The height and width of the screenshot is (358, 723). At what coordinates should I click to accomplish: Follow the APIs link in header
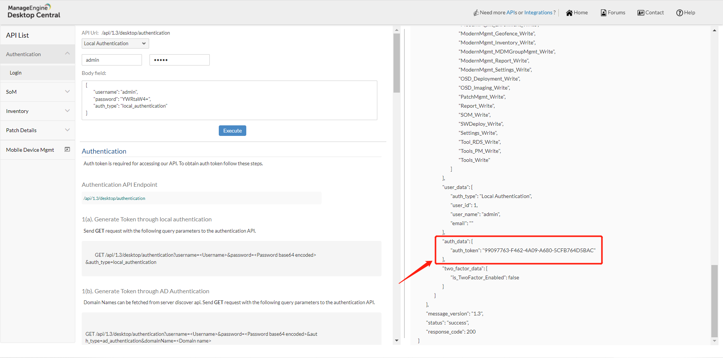(x=511, y=12)
